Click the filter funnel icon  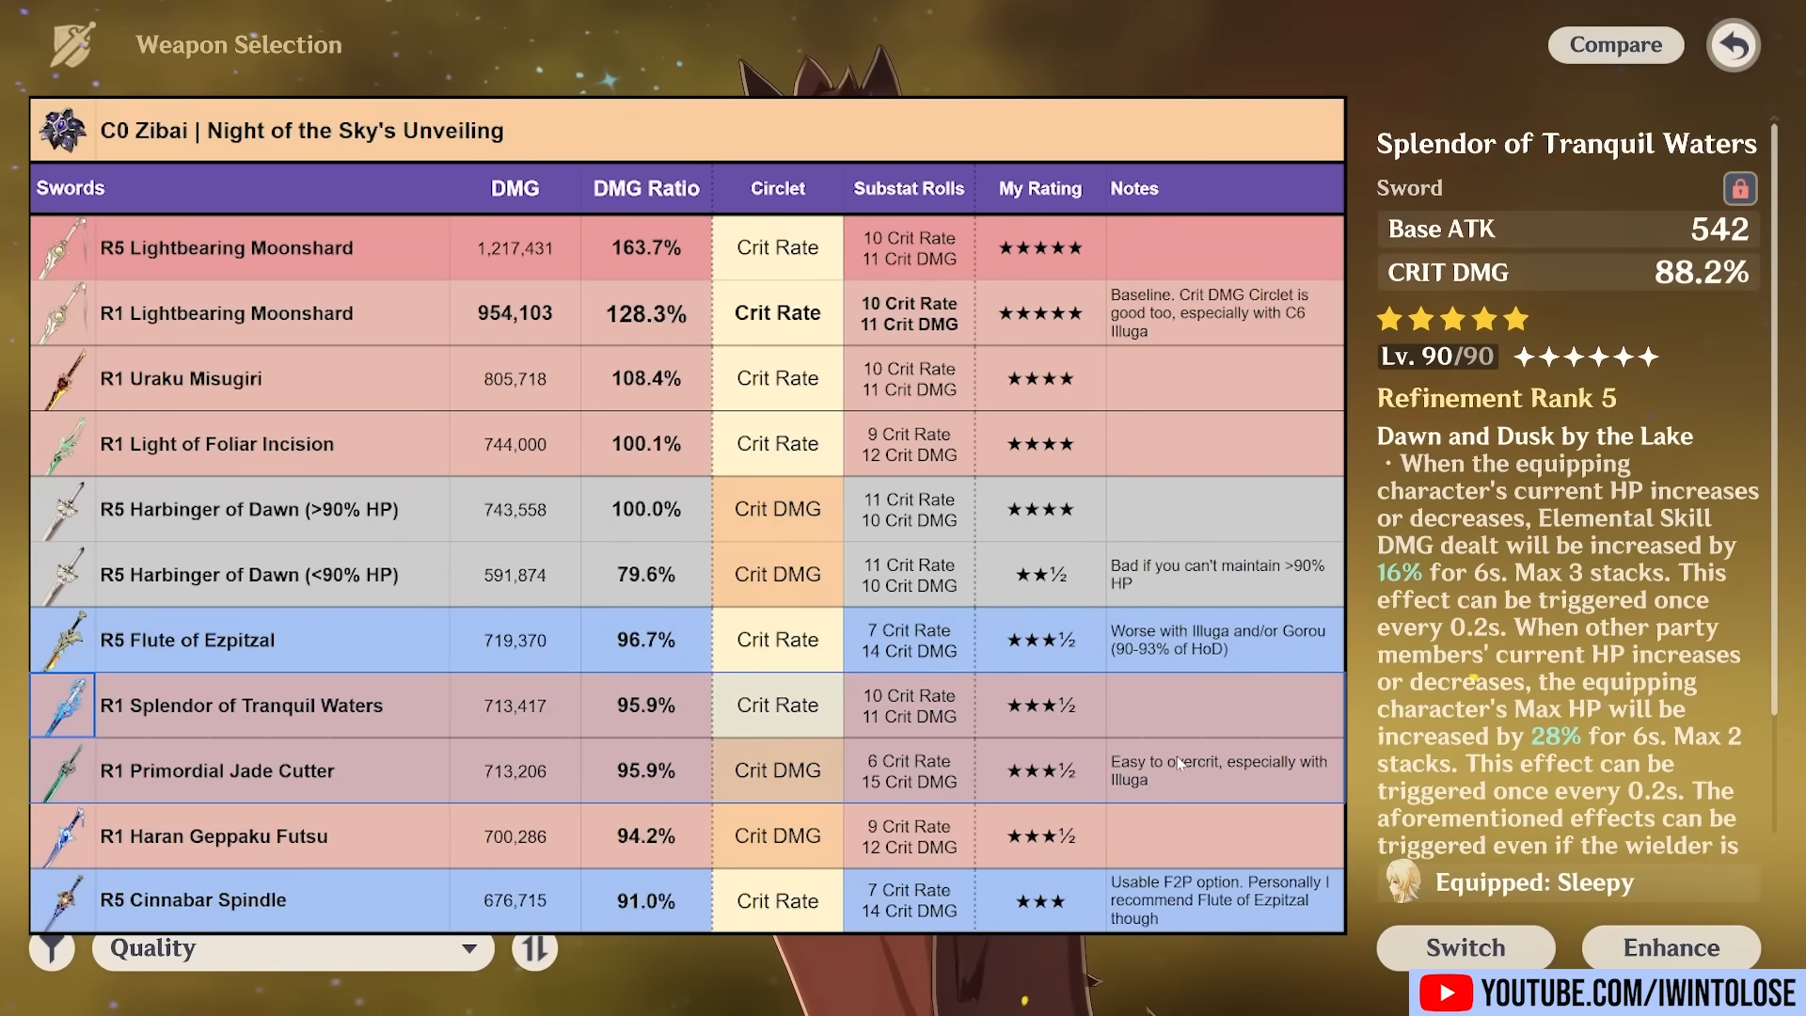pyautogui.click(x=52, y=948)
